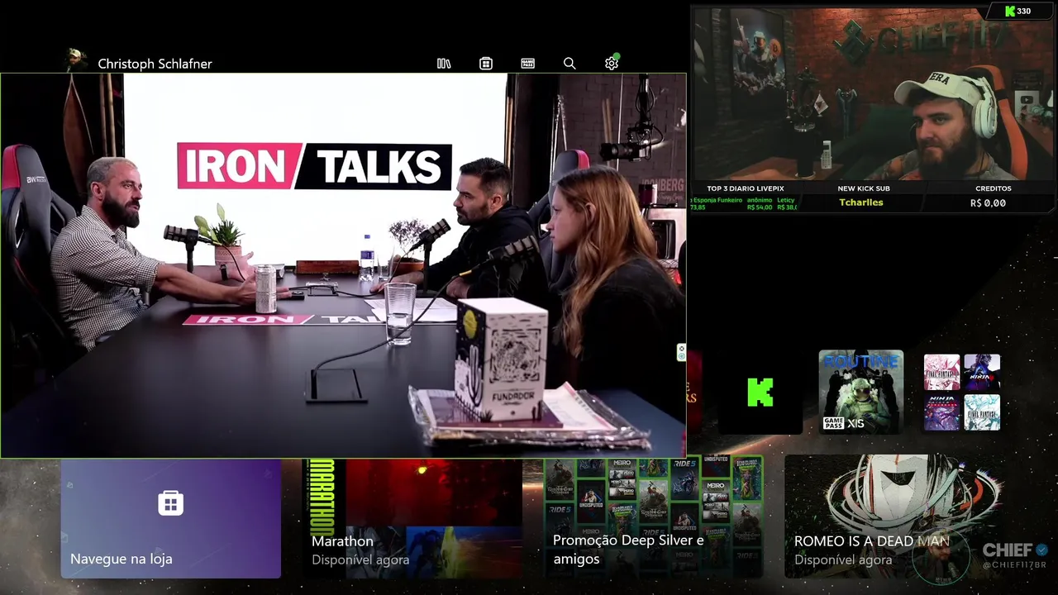Open Promoção Deep Silver e amigos tile
1058x595 pixels.
click(x=653, y=518)
